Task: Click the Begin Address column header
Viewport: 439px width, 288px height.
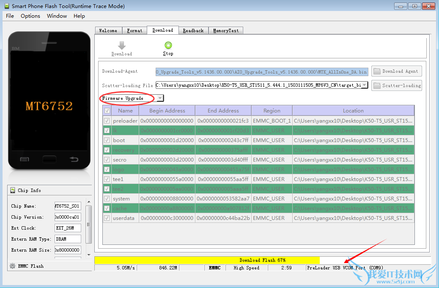Action: coord(167,110)
